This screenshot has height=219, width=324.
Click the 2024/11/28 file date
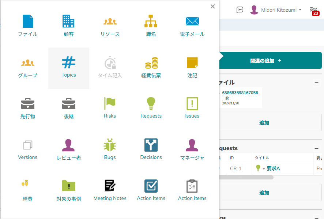(231, 103)
